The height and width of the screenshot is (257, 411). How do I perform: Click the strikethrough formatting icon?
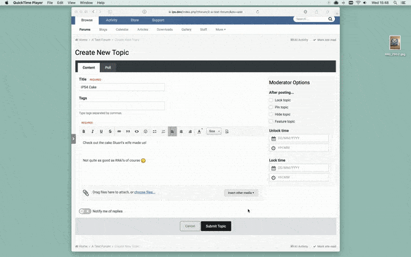[110, 132]
